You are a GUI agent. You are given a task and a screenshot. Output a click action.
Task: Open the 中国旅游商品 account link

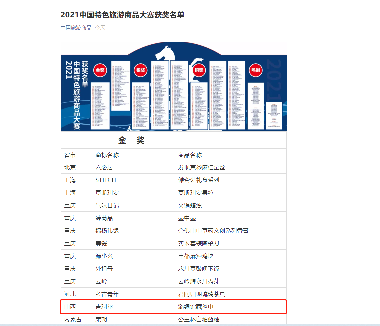point(76,28)
